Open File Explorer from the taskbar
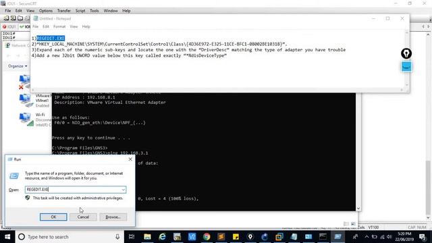The image size is (432, 243). (147, 237)
